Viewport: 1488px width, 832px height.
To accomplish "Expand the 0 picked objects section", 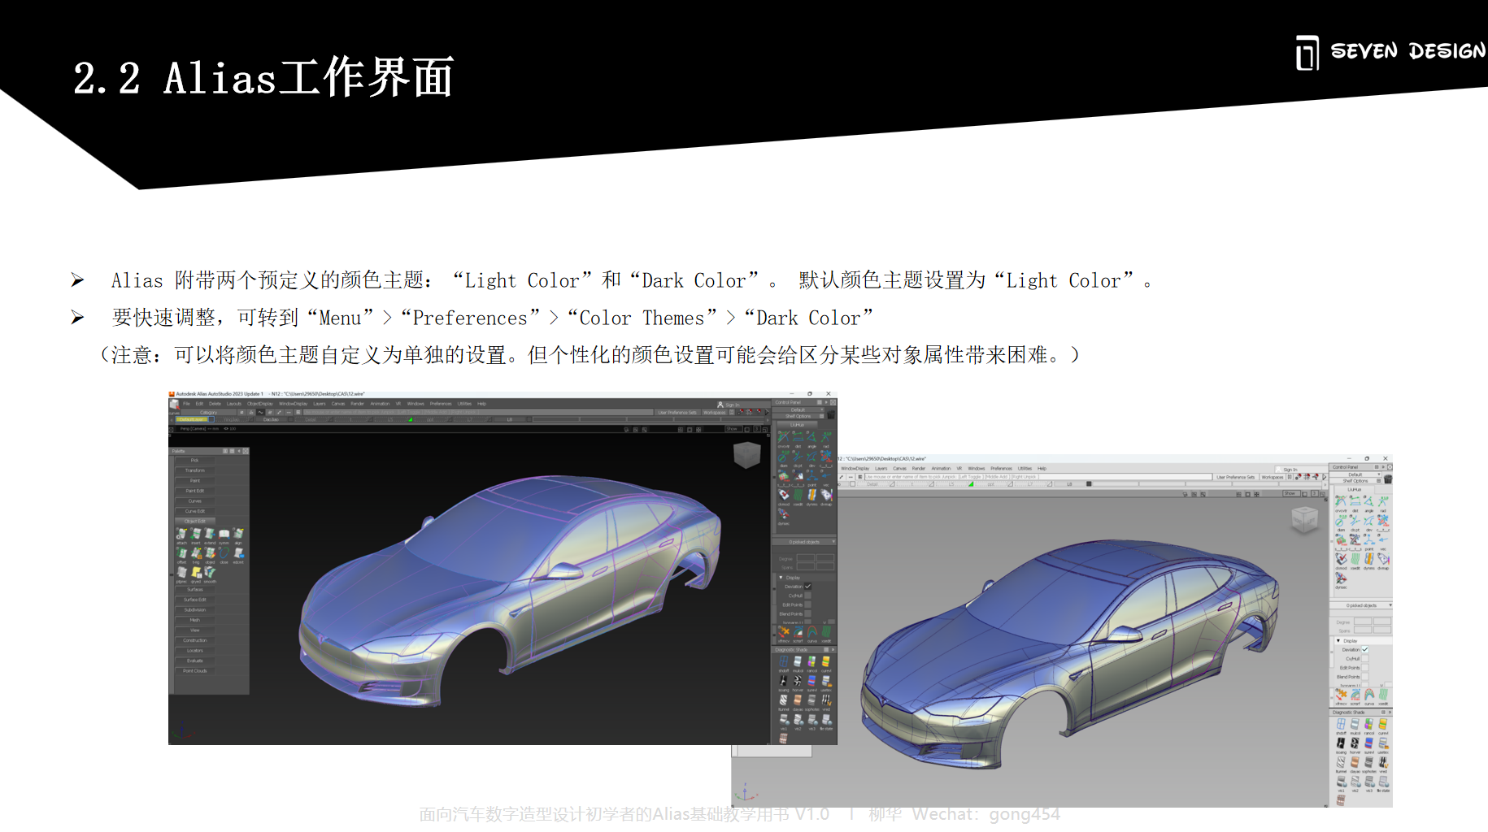I will (x=805, y=541).
